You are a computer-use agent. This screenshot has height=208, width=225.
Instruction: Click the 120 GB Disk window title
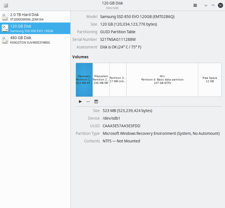[112, 3]
